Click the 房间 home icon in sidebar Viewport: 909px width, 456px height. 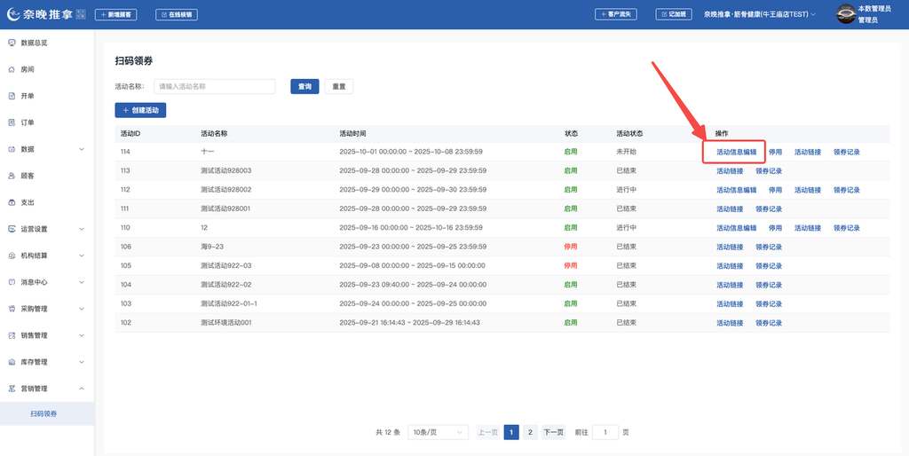(x=12, y=69)
